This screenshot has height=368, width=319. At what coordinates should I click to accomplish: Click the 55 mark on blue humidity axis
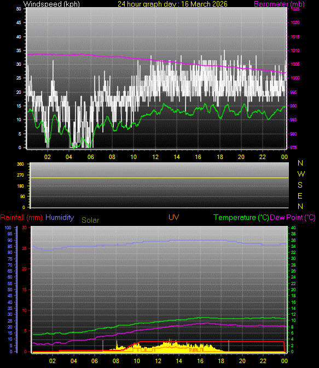click(10, 284)
